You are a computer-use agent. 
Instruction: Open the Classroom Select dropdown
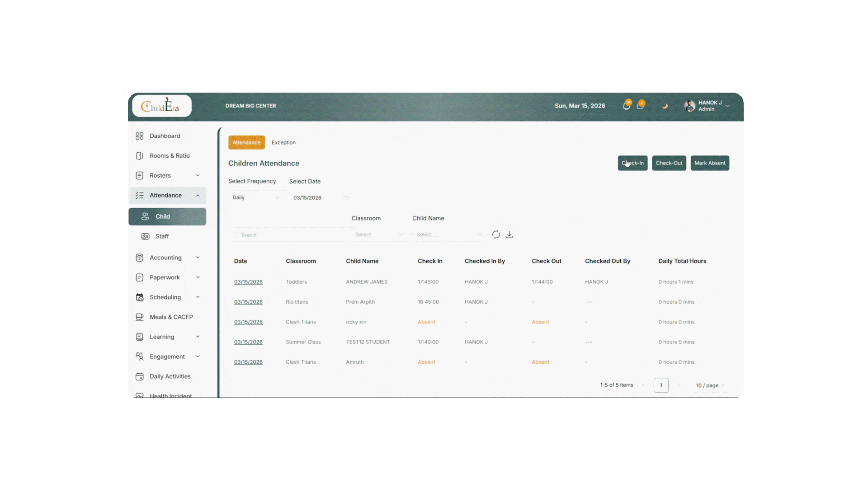tap(379, 235)
